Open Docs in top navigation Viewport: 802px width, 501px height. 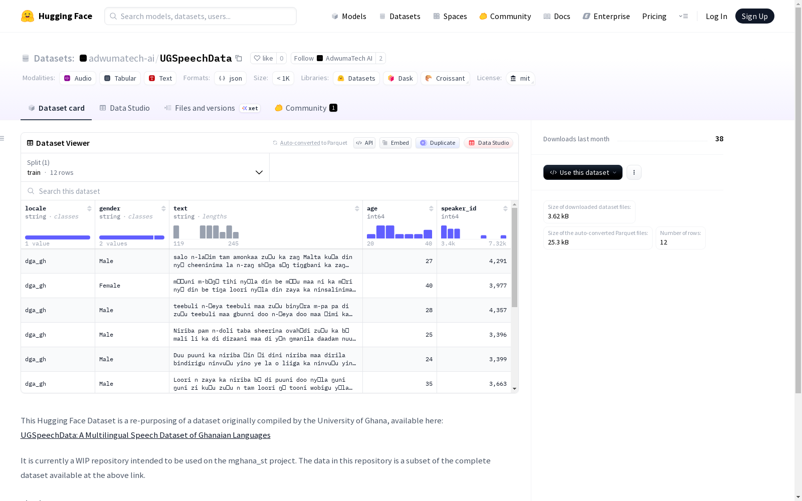pos(557,16)
